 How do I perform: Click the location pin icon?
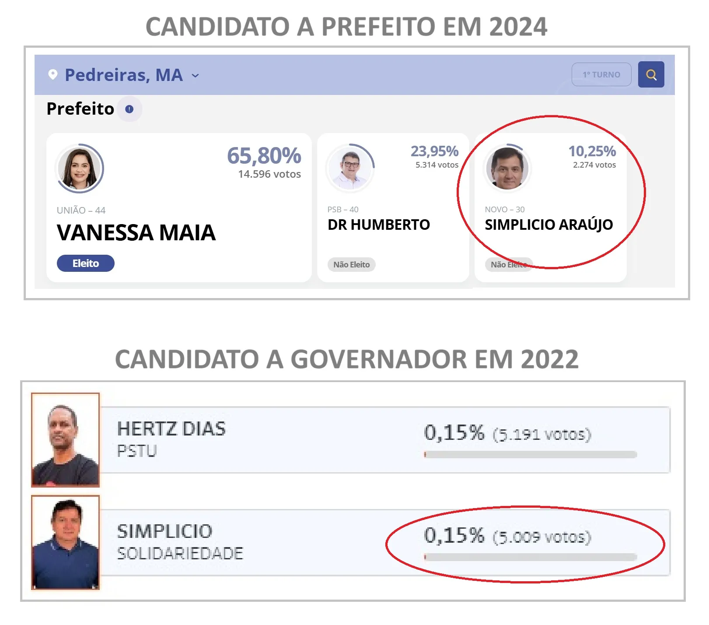click(x=53, y=74)
